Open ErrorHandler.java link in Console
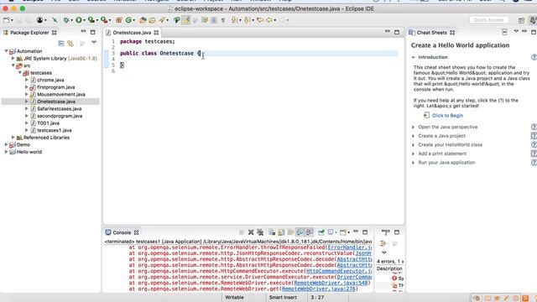This screenshot has width=537, height=302. tap(350, 247)
